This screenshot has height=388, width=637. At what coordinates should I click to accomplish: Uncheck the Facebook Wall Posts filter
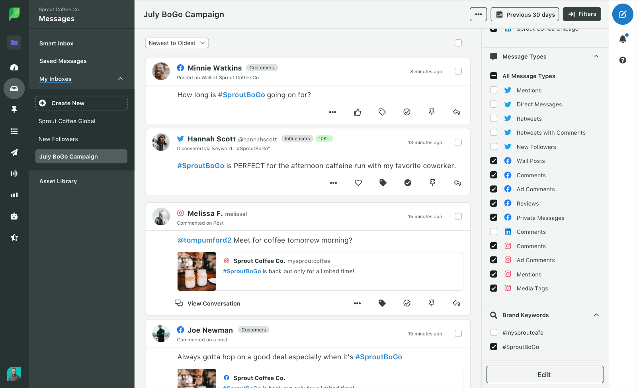494,161
